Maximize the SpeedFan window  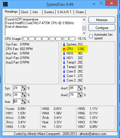click(101, 3)
